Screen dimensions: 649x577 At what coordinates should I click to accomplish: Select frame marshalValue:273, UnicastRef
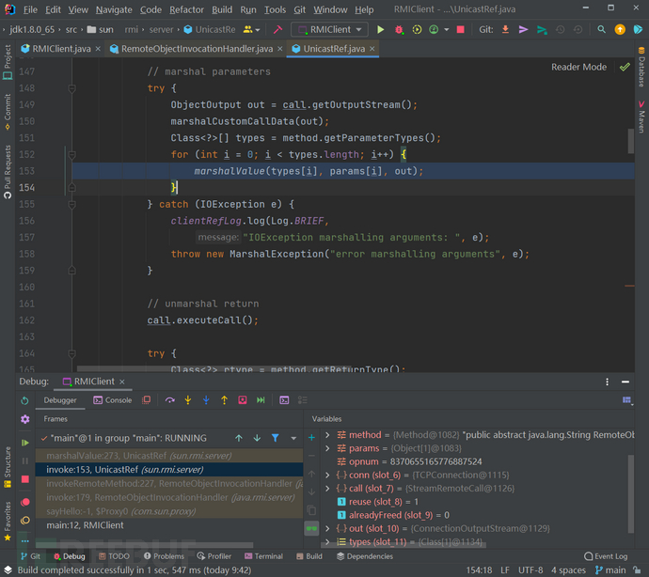pos(169,456)
